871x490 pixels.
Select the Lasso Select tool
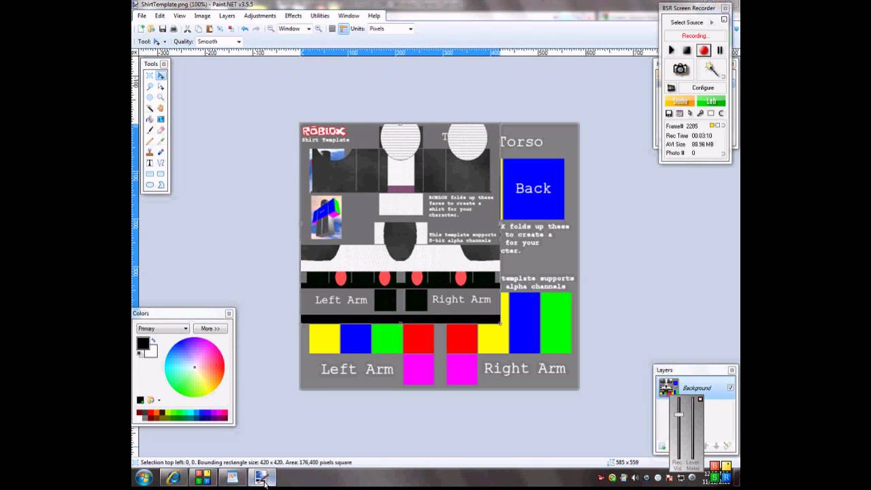tap(150, 86)
